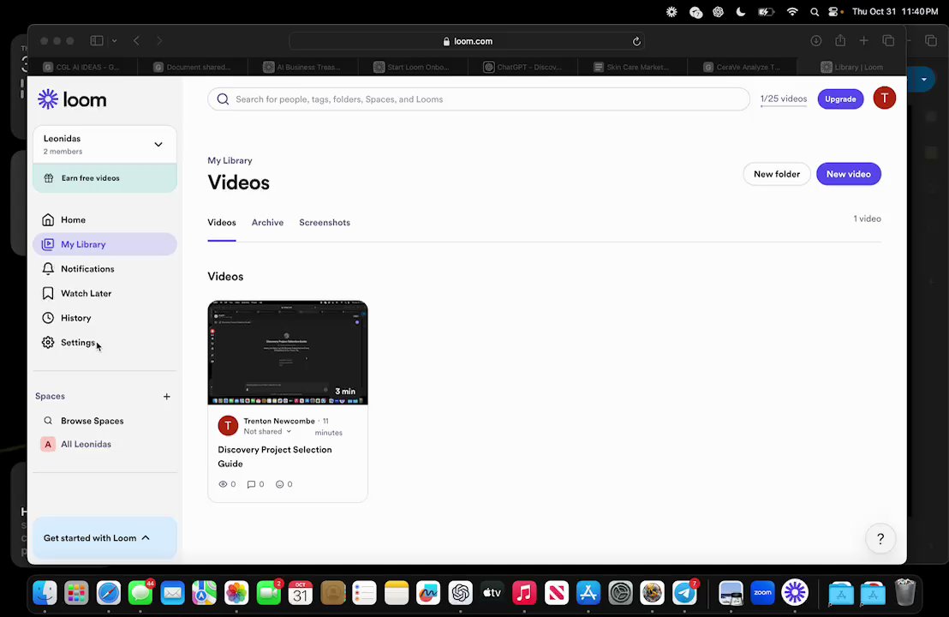Reload the page in Safari
The width and height of the screenshot is (949, 617).
coord(636,41)
